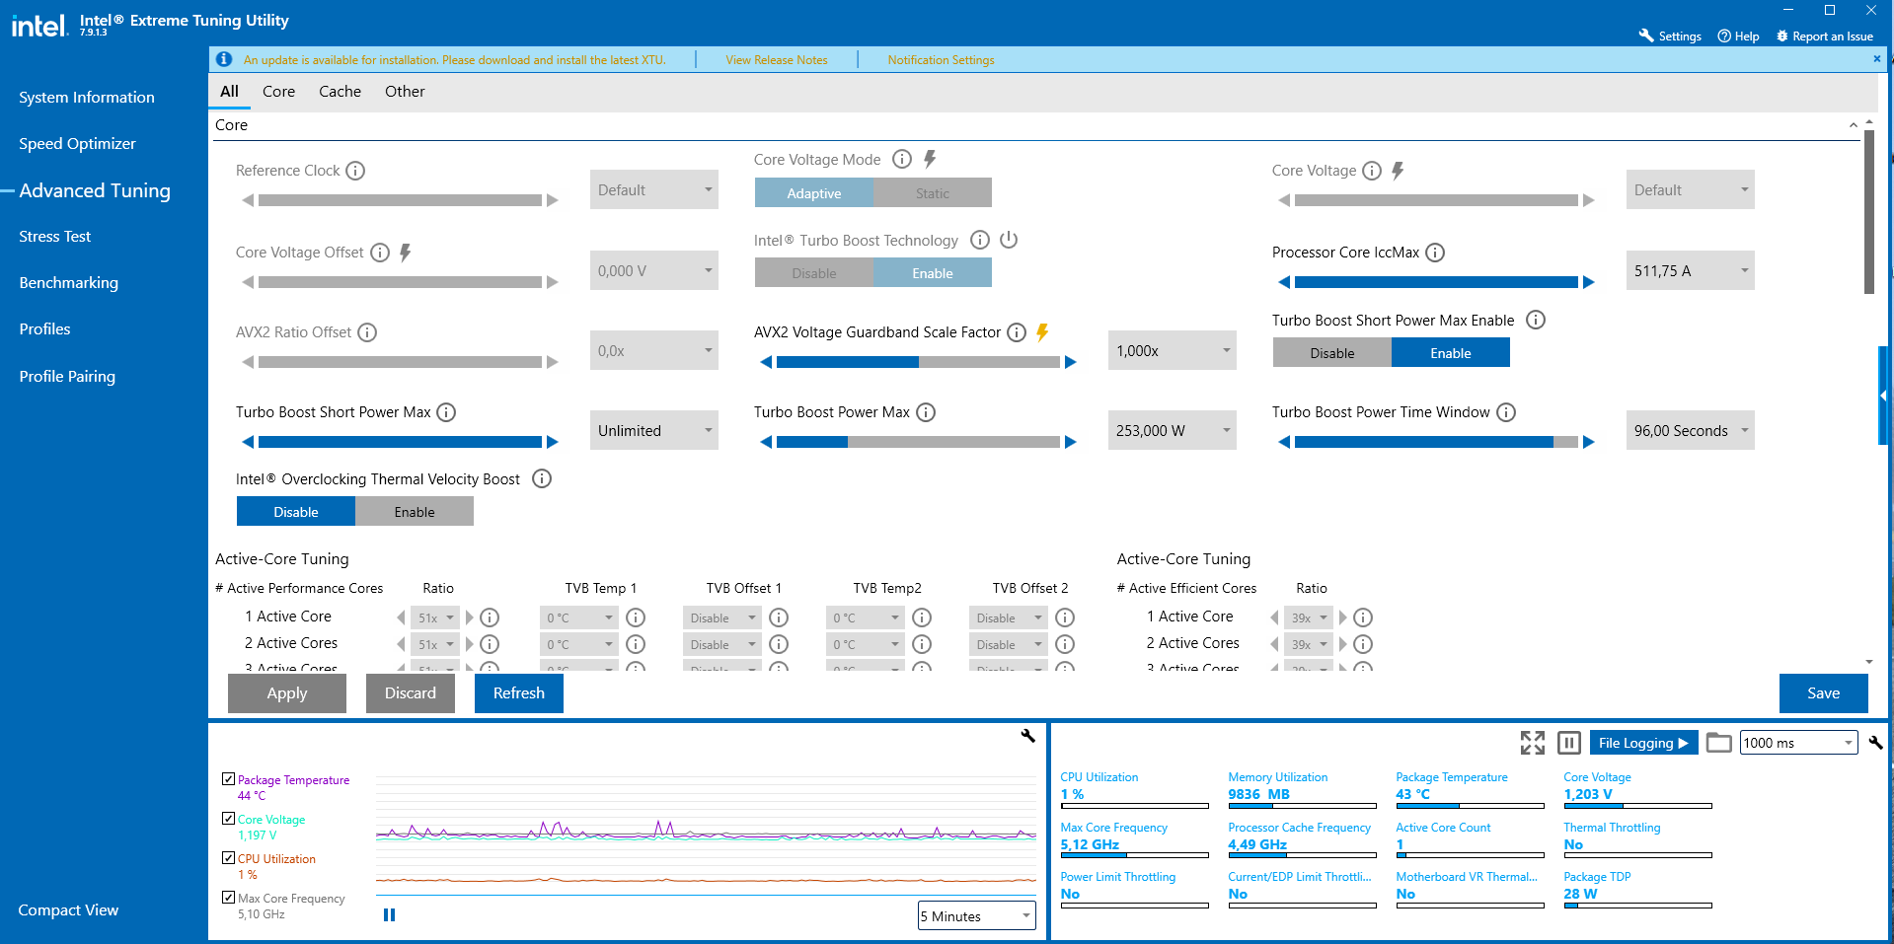Click info icon beside Processor Core IccMax
The height and width of the screenshot is (944, 1894).
[1435, 253]
